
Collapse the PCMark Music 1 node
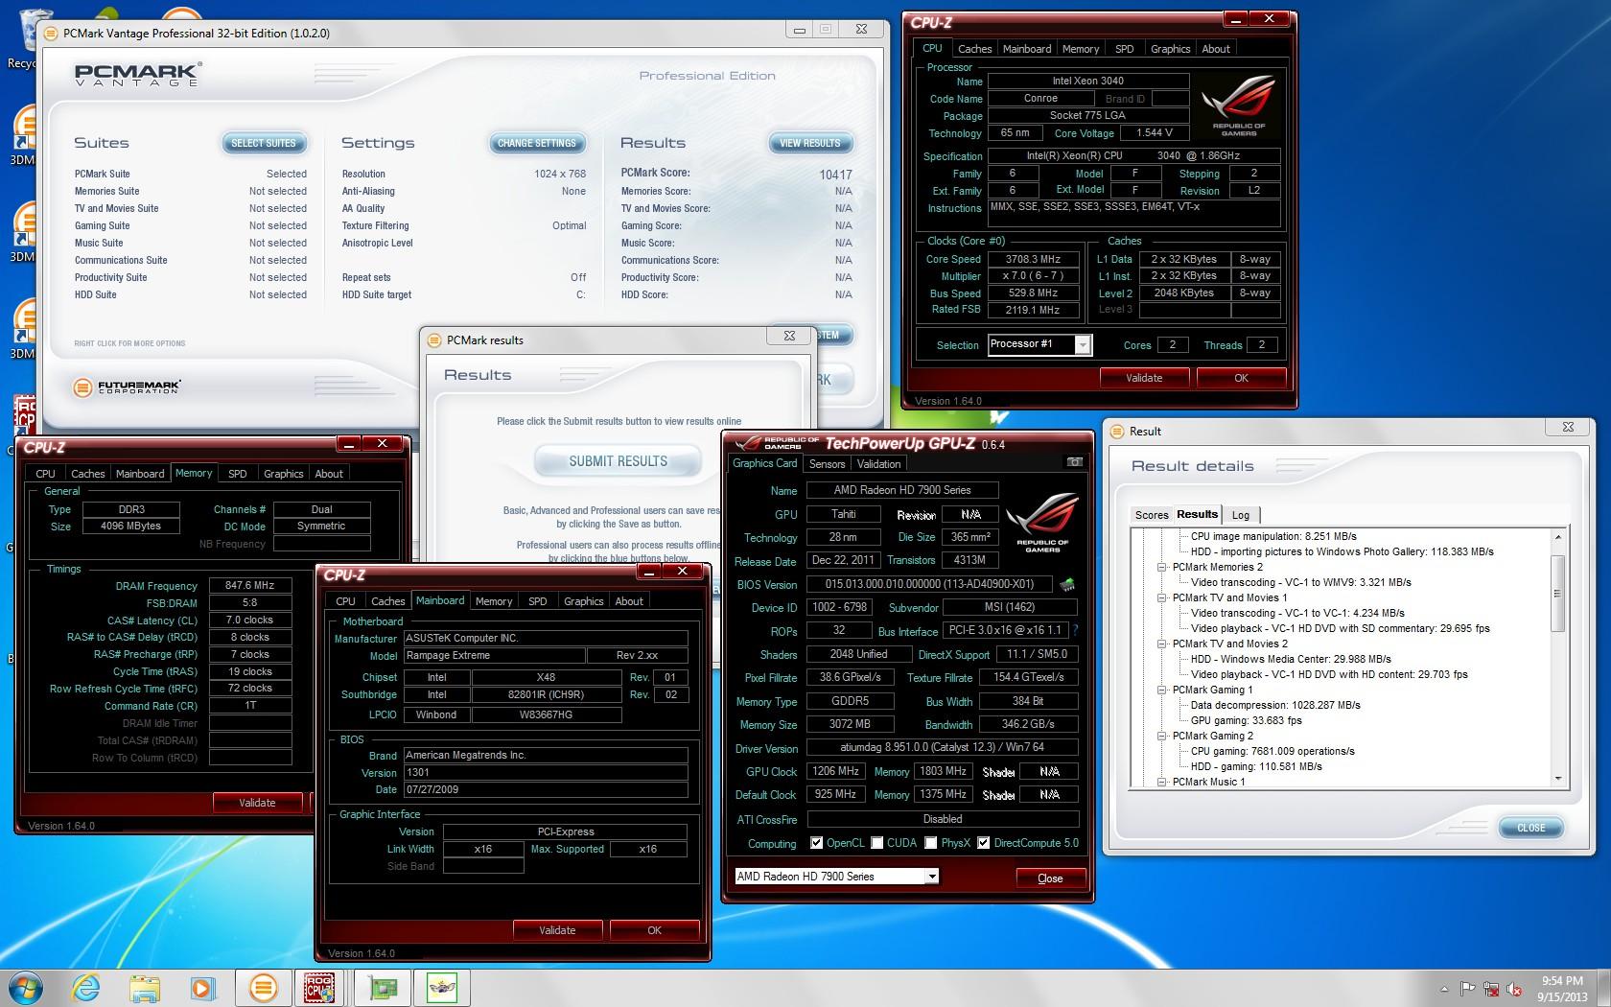[x=1161, y=782]
